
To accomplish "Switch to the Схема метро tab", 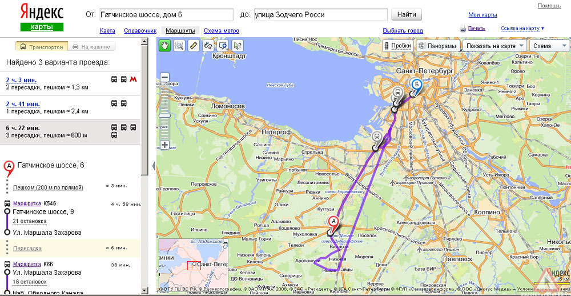I will 221,31.
